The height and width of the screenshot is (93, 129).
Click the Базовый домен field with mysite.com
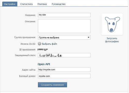64,76
